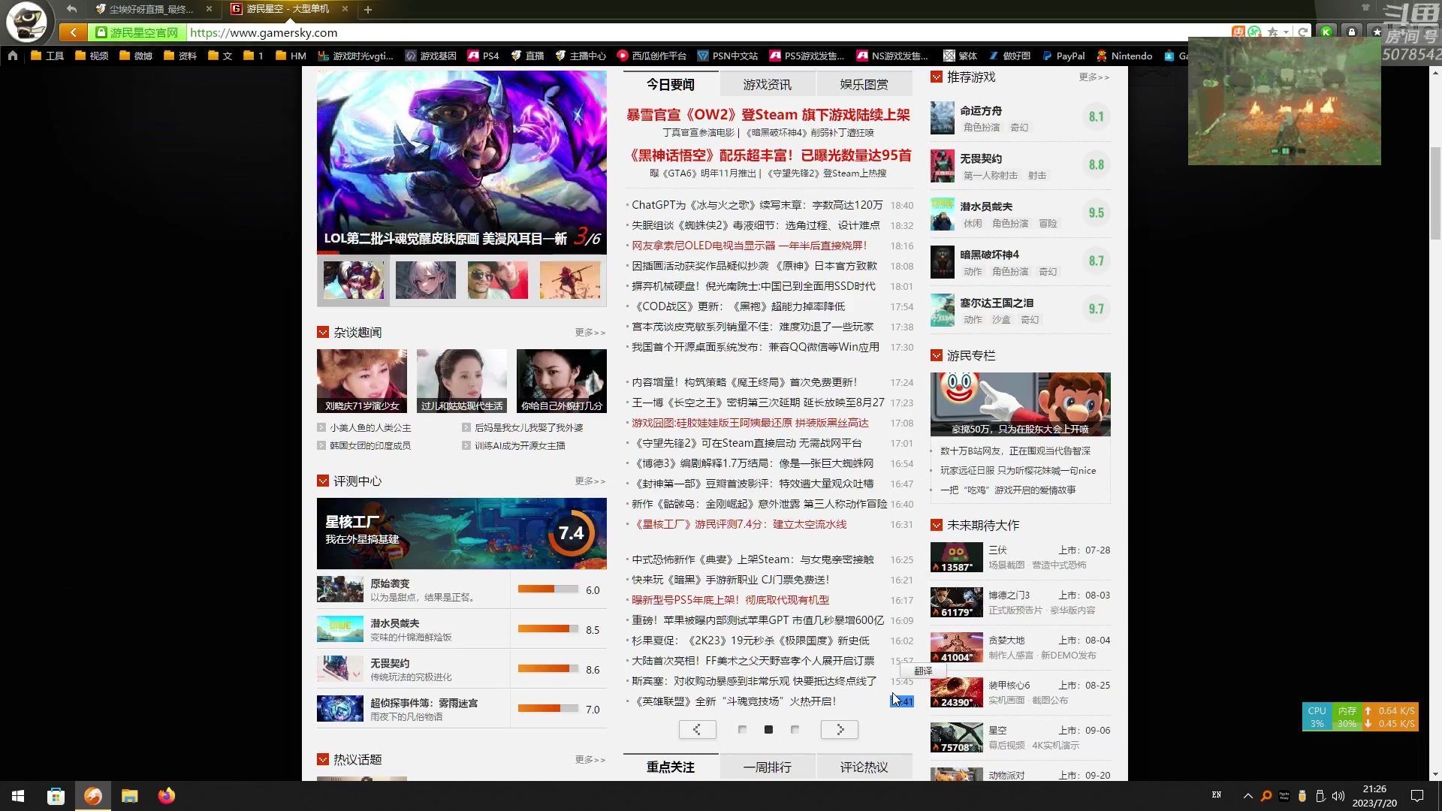The width and height of the screenshot is (1442, 811).
Task: Open the dropdown arrow beside the favorites star
Action: coord(1286,32)
